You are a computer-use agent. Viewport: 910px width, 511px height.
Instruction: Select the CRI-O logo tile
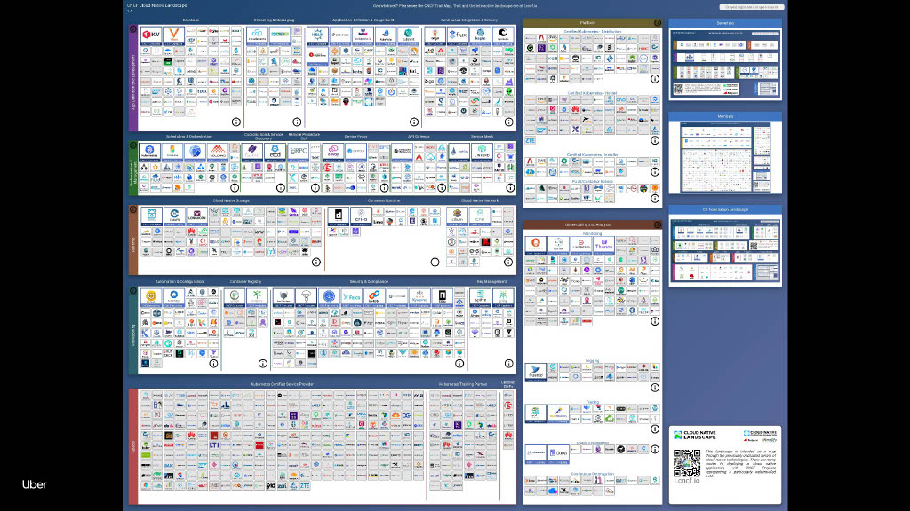pyautogui.click(x=361, y=216)
